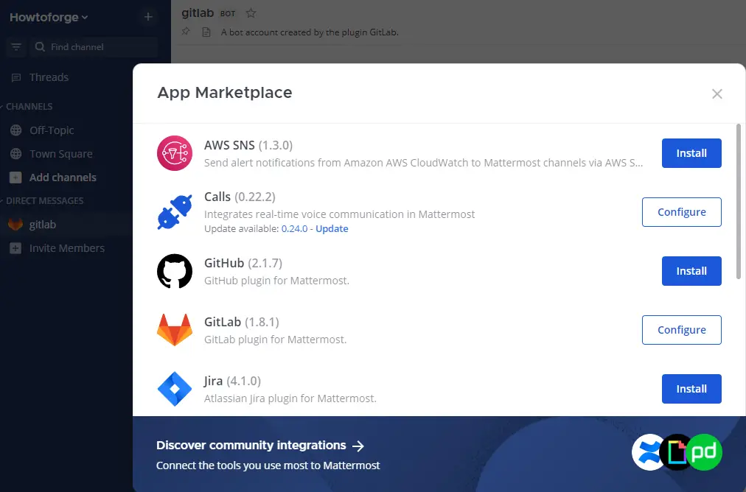Click the AWS SNS plugin icon
Image resolution: width=746 pixels, height=492 pixels.
[x=175, y=153]
